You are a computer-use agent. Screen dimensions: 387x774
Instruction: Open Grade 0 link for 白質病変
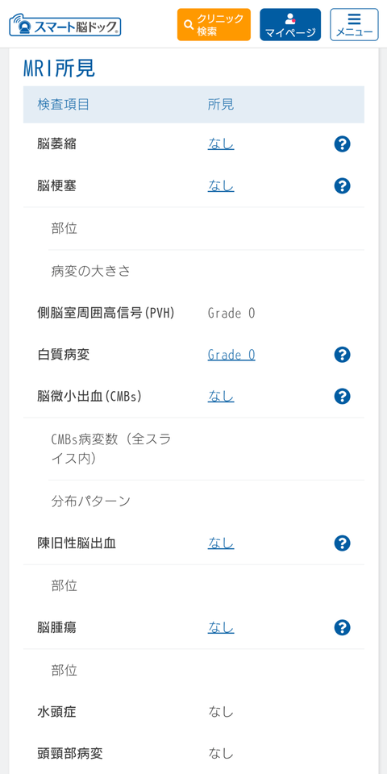[x=231, y=355]
